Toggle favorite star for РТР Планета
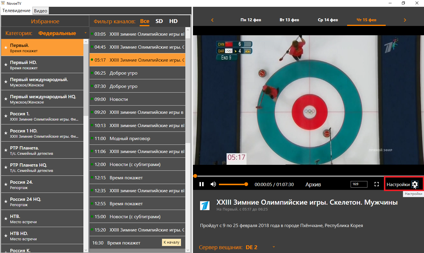The height and width of the screenshot is (253, 424). coord(6,150)
